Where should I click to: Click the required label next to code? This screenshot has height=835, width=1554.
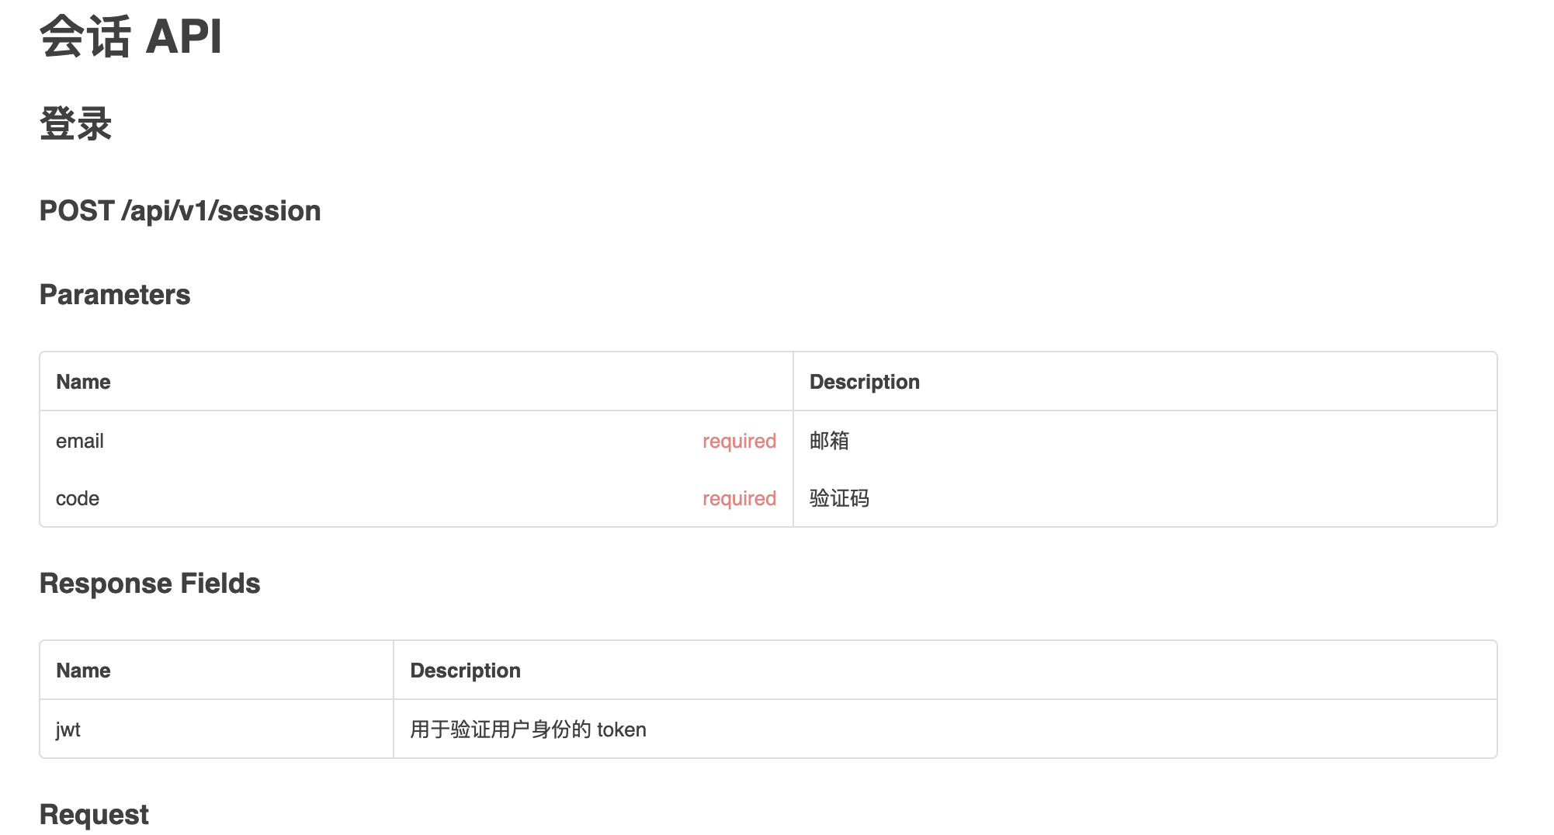739,498
